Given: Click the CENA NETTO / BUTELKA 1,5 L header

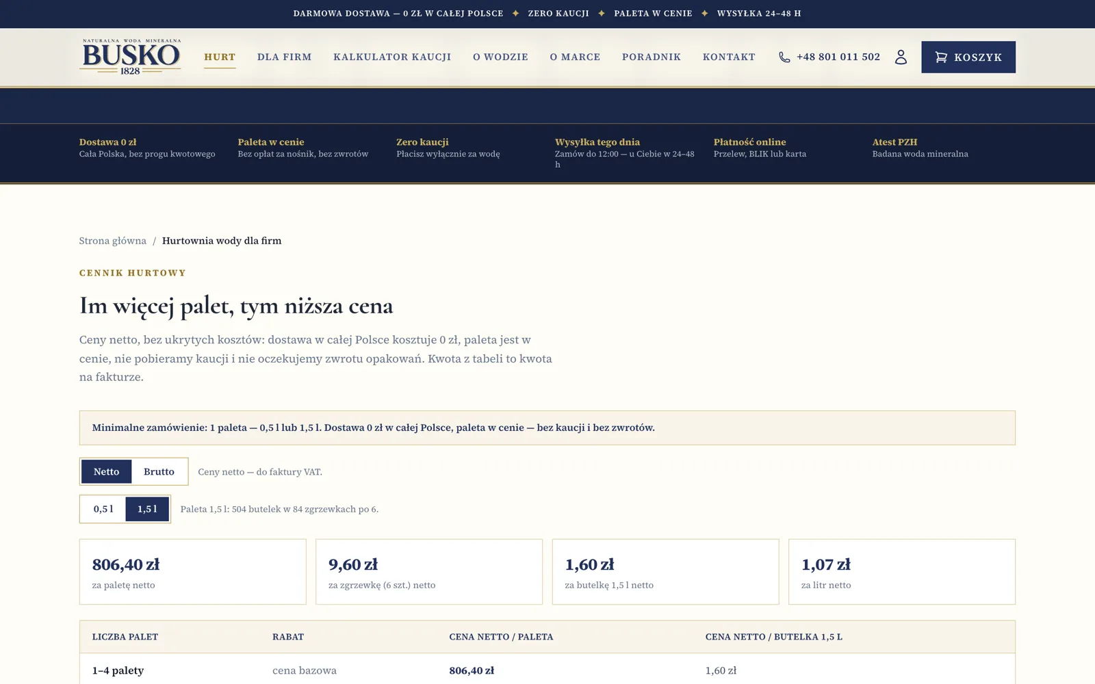Looking at the screenshot, I should pyautogui.click(x=774, y=637).
